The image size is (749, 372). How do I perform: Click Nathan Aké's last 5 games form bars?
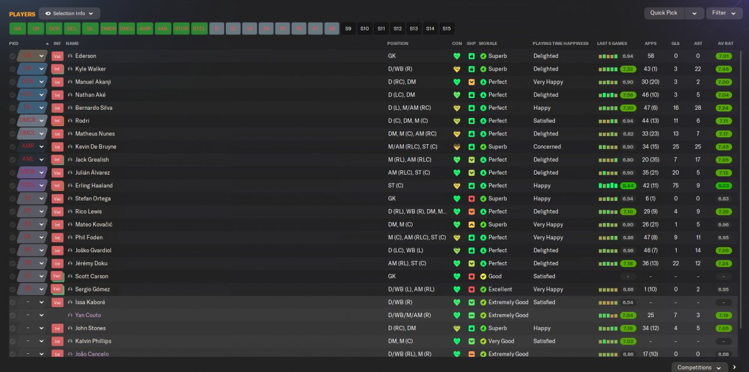pyautogui.click(x=607, y=95)
